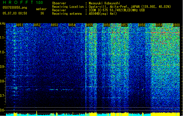Screen dimensions: 183x116
Task: Click the 1.1 kHz axis label
Action: 2,38
